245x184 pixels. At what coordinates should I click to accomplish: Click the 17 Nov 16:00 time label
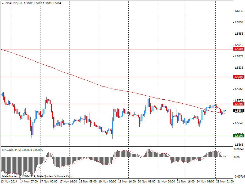click(68, 182)
